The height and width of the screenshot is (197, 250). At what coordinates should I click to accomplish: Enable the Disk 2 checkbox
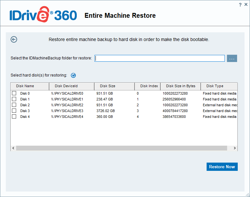pos(14,105)
